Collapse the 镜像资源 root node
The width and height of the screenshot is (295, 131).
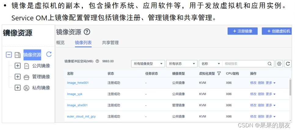click(x=9, y=55)
